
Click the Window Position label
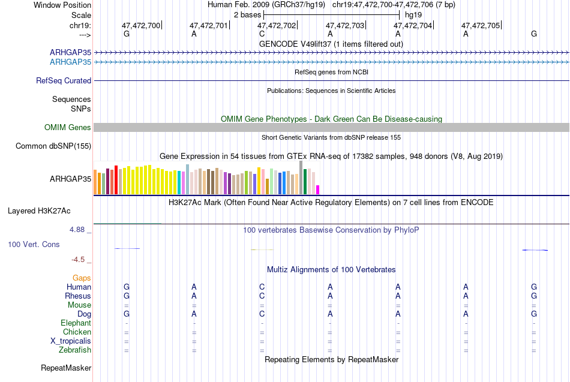click(x=62, y=5)
